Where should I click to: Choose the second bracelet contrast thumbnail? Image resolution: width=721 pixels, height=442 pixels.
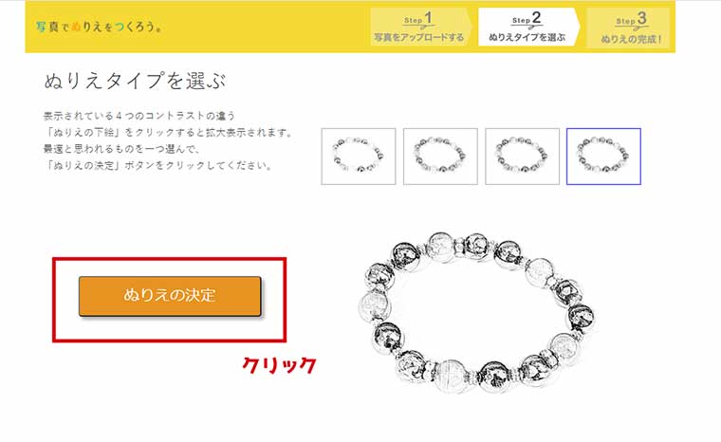[x=440, y=157]
